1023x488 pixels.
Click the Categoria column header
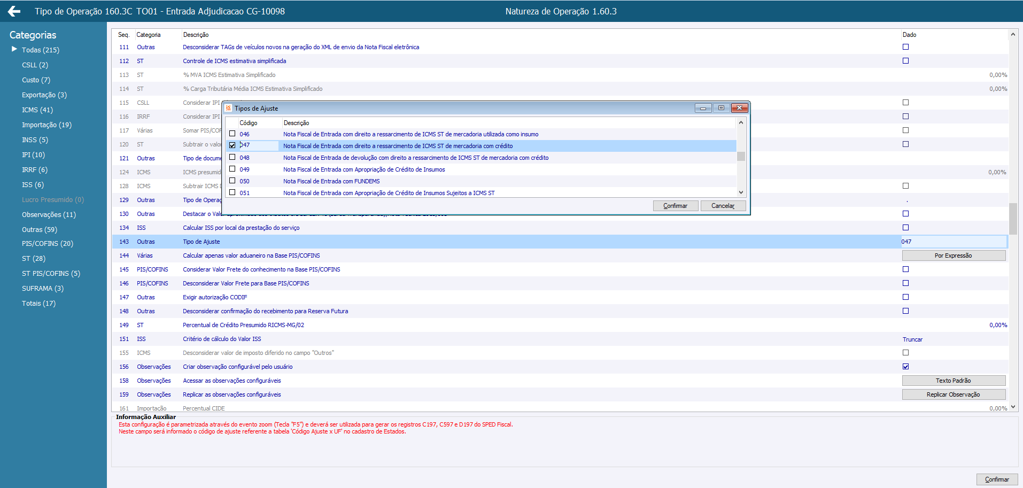coord(149,35)
